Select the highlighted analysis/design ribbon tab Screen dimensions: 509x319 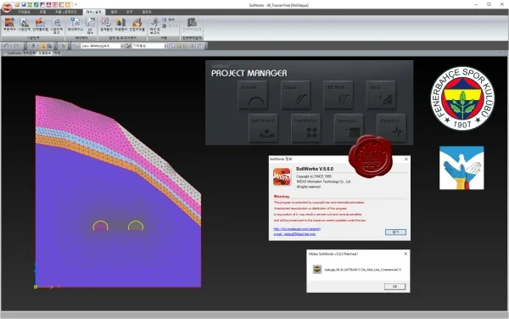click(x=94, y=12)
